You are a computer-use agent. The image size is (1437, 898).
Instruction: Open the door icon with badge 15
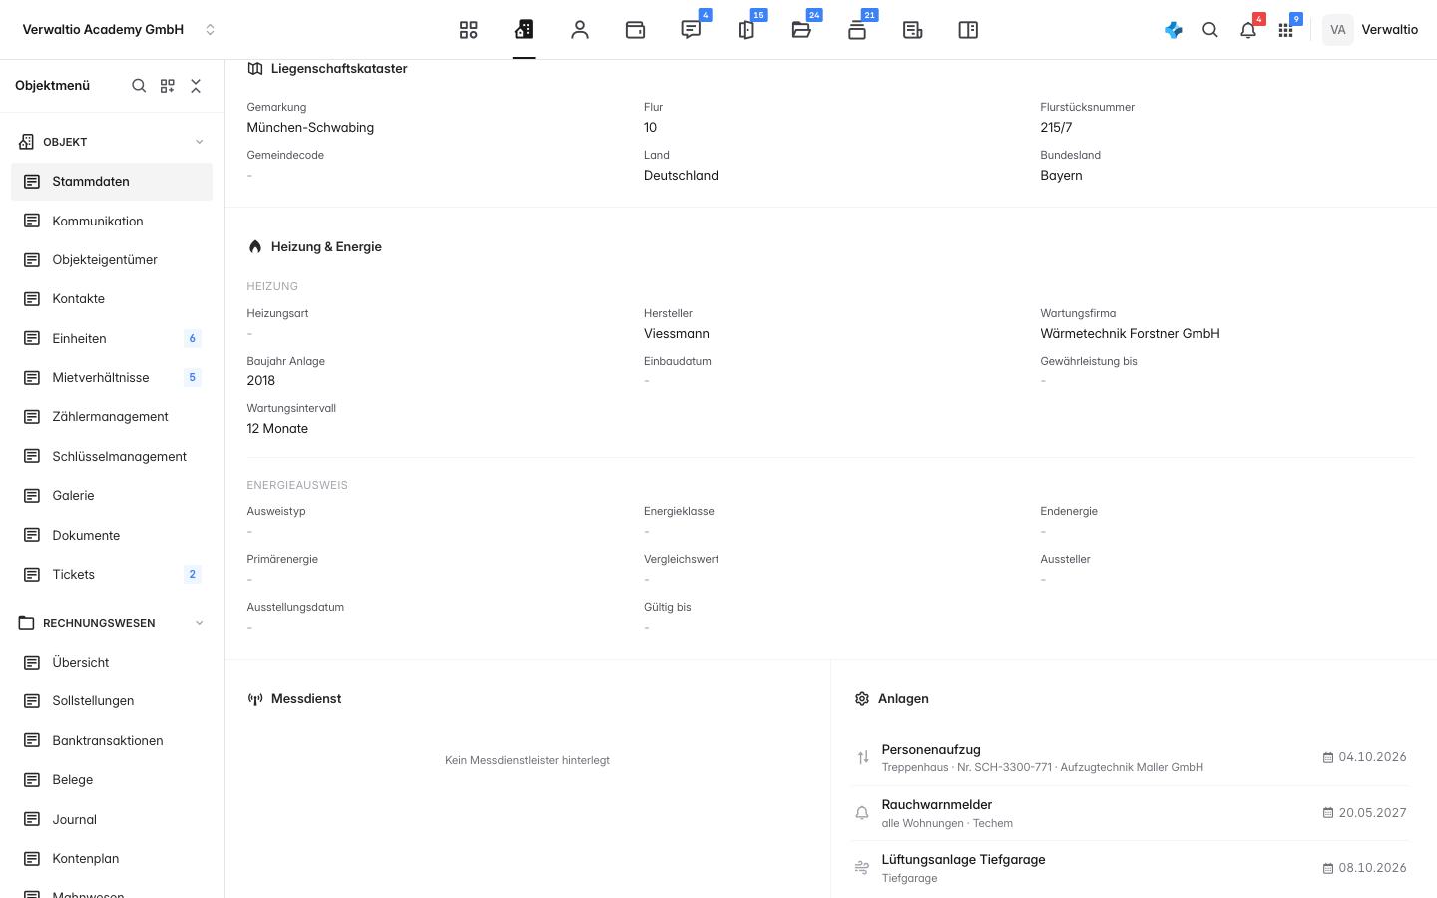(x=746, y=30)
